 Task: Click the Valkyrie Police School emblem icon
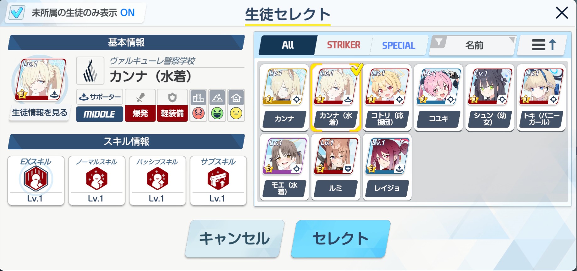pos(90,70)
